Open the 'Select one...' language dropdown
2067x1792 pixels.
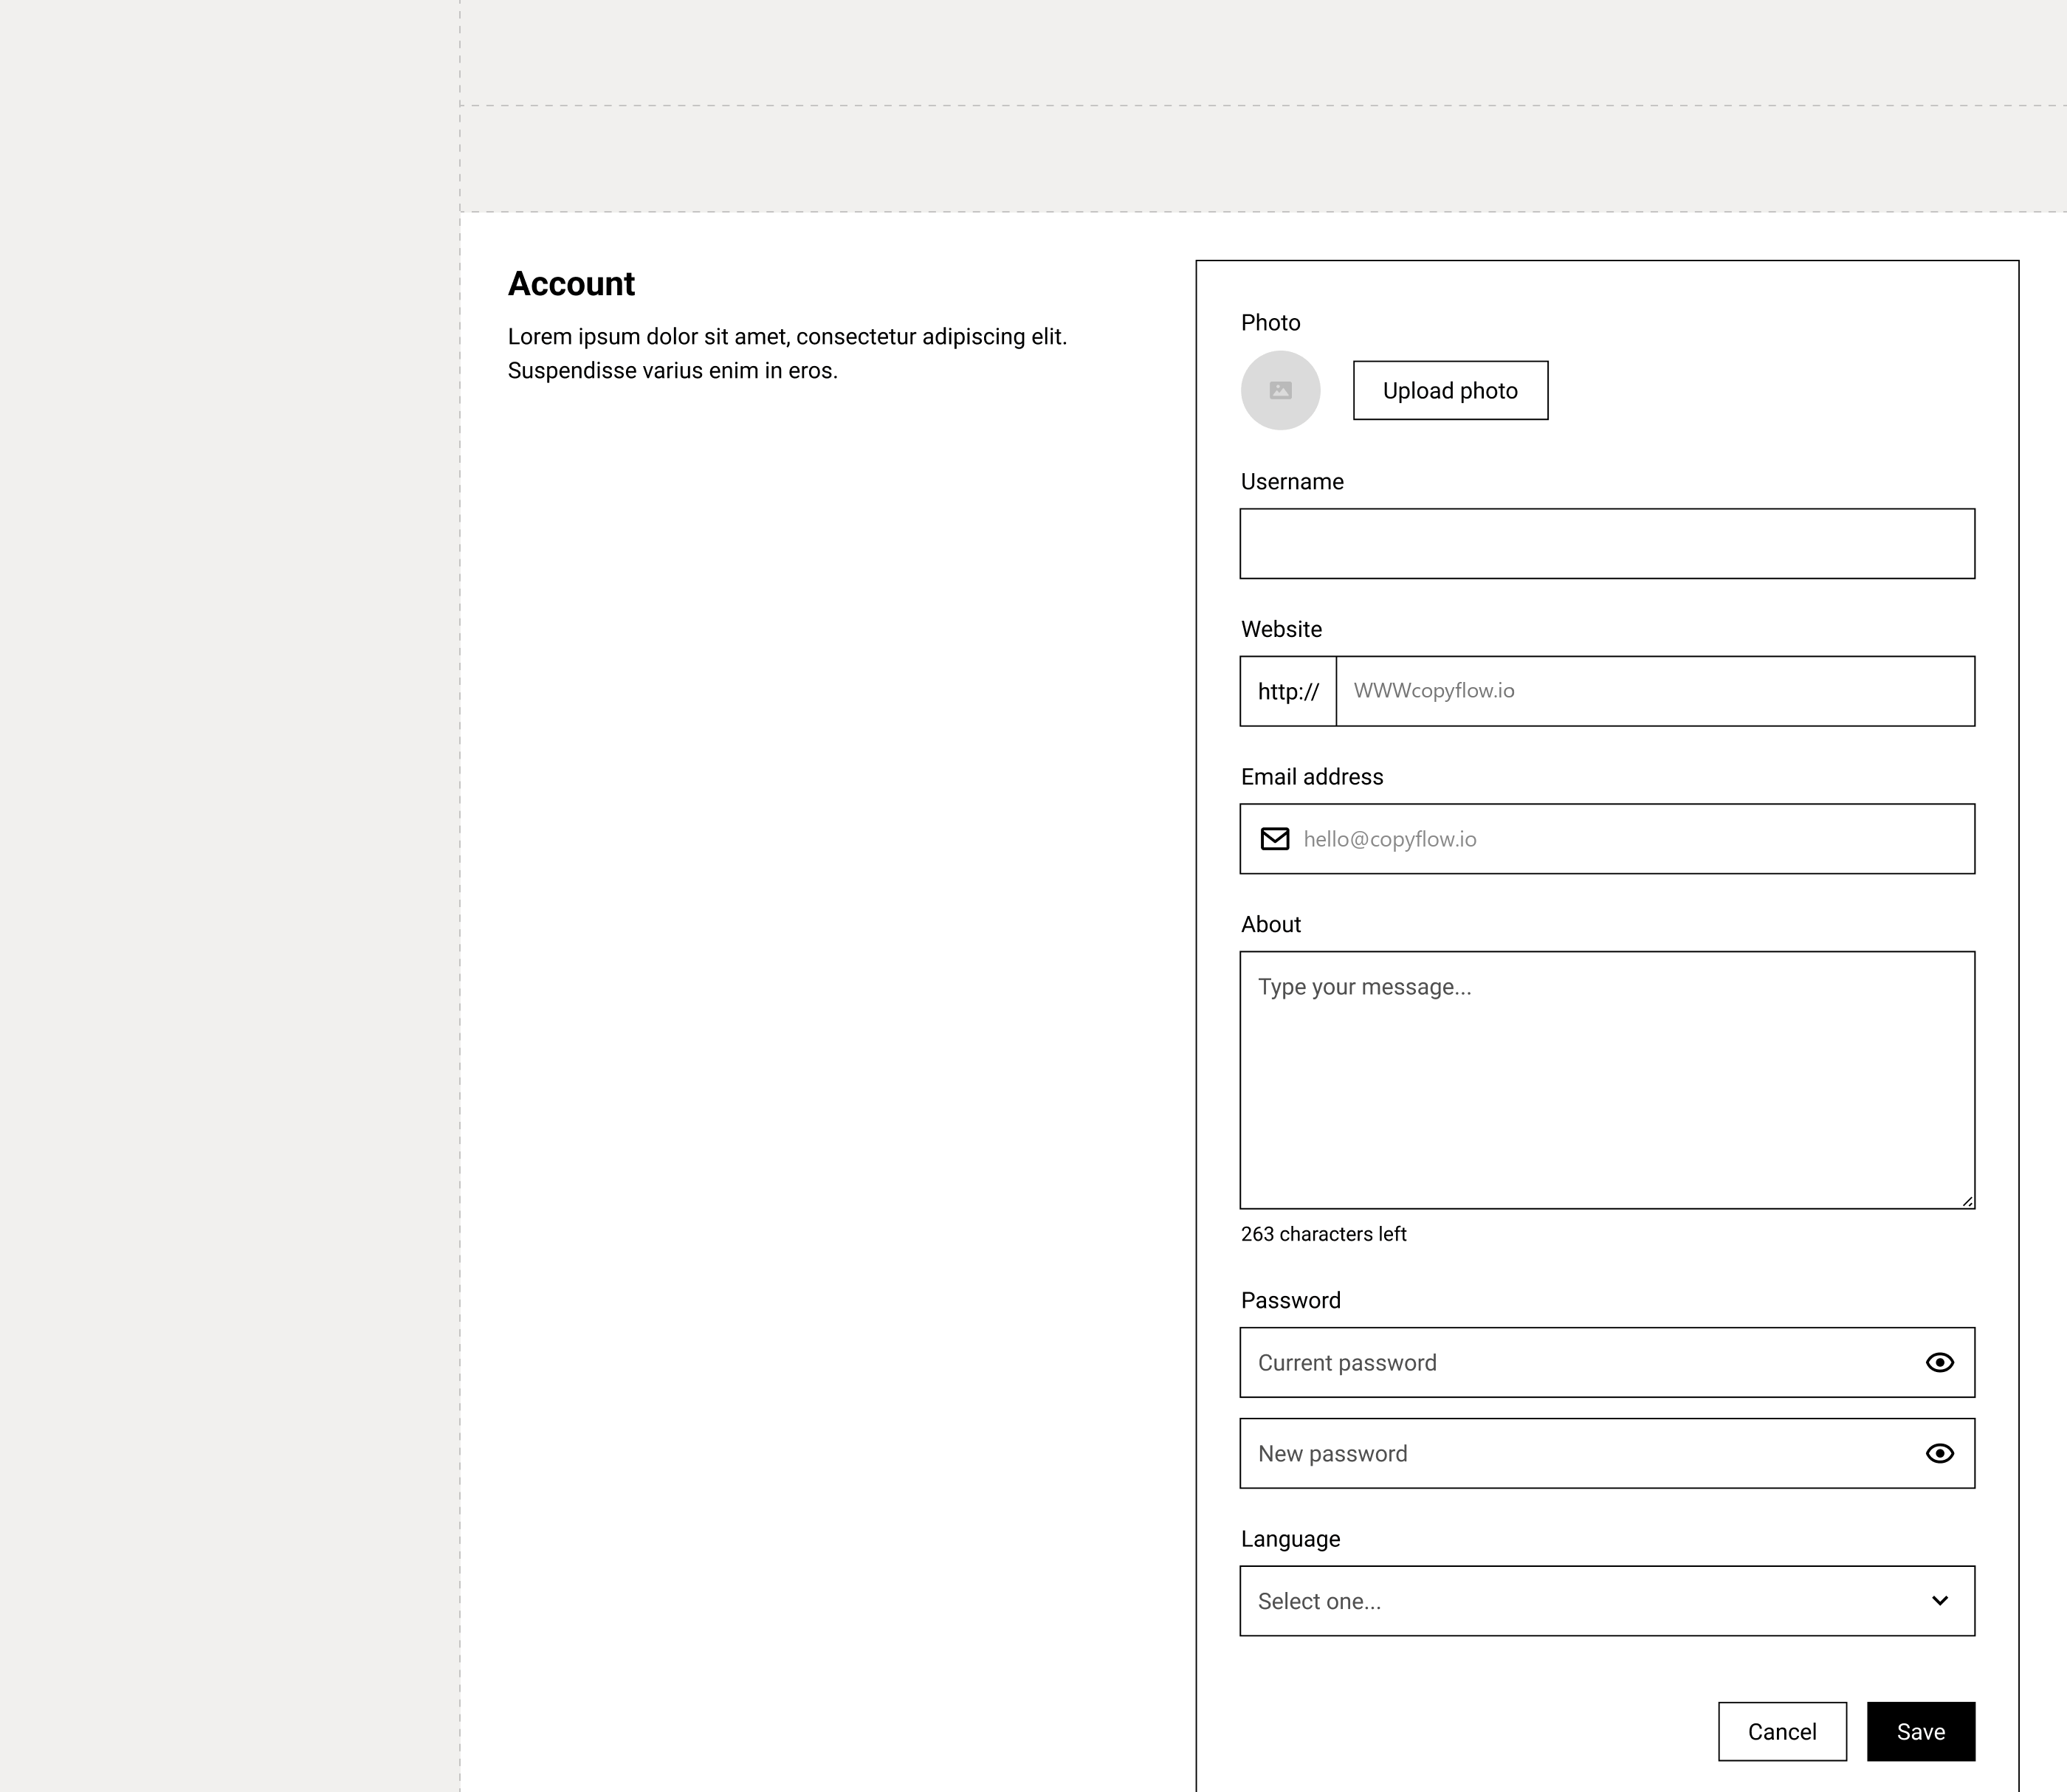click(1607, 1601)
